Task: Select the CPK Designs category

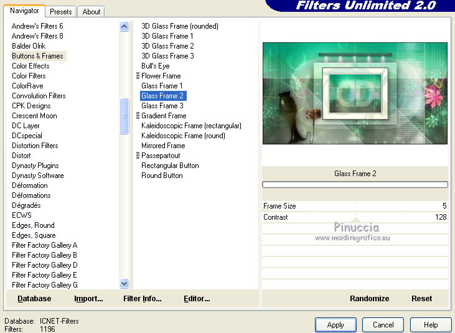Action: click(x=31, y=106)
